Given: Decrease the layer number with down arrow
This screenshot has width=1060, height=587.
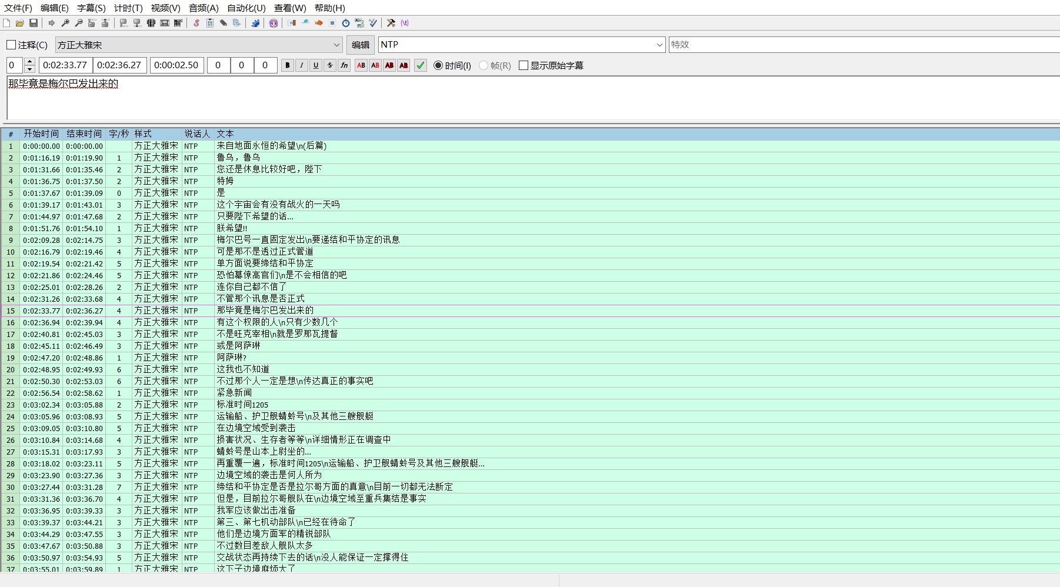Looking at the screenshot, I should click(30, 69).
